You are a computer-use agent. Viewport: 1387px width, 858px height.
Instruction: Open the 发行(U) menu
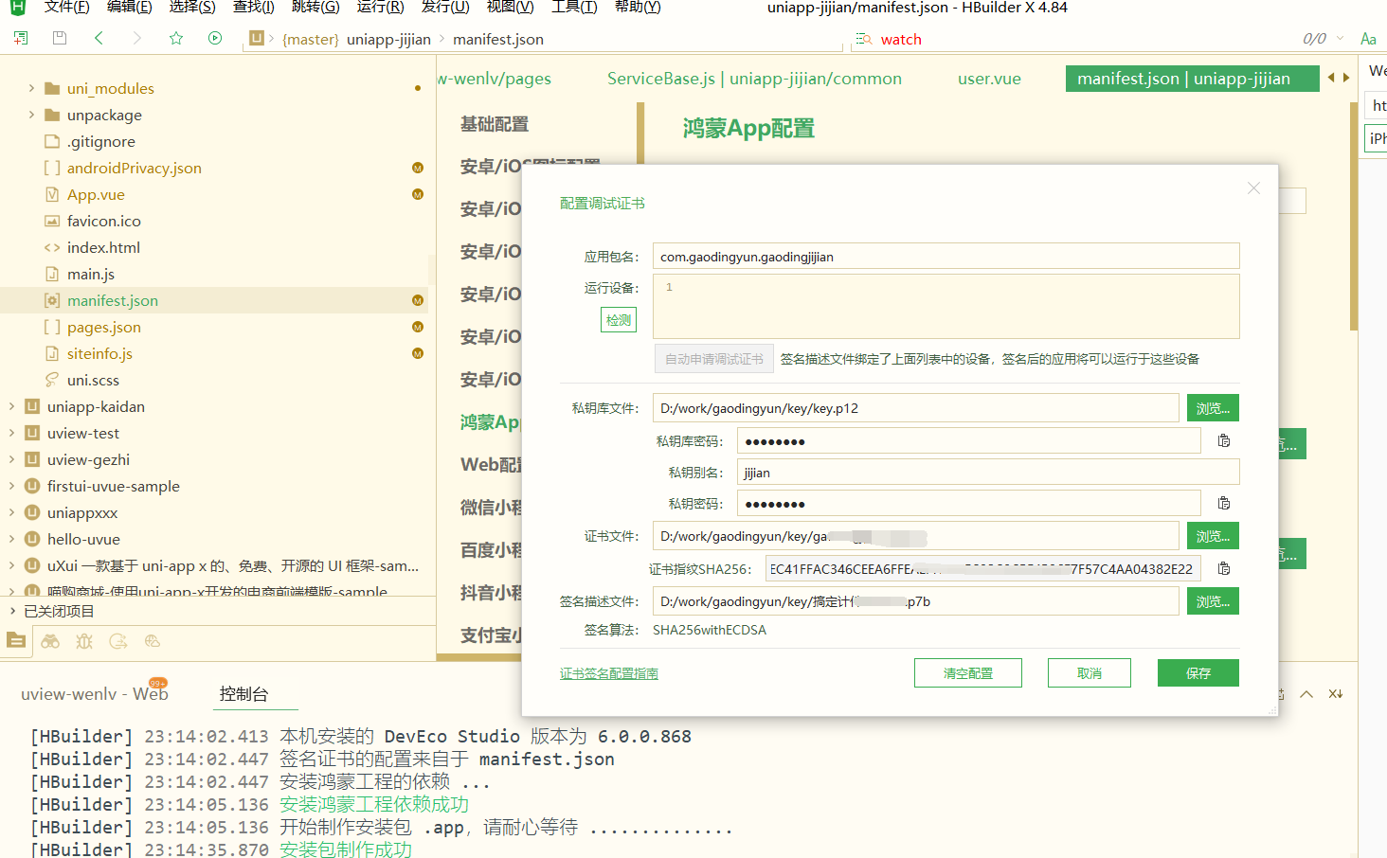(445, 8)
